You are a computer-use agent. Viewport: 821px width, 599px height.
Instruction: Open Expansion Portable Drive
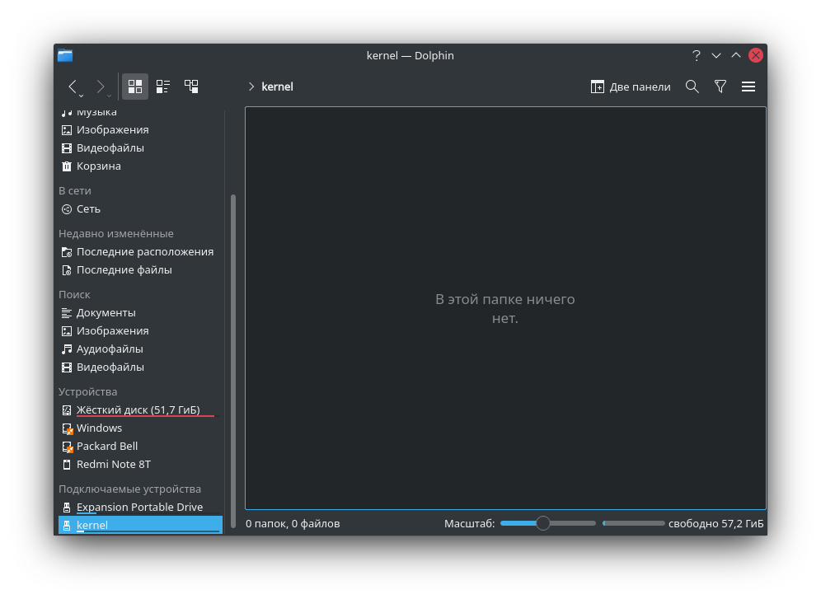point(140,508)
